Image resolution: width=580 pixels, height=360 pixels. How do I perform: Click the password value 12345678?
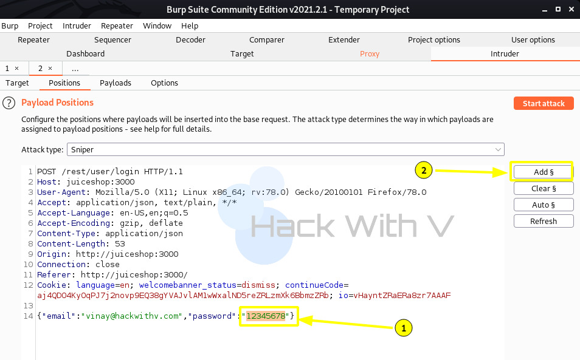point(266,316)
